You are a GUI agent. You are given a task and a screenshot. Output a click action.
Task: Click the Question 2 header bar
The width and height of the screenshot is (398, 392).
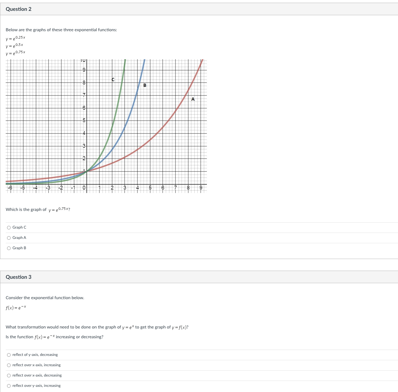pyautogui.click(x=19, y=9)
